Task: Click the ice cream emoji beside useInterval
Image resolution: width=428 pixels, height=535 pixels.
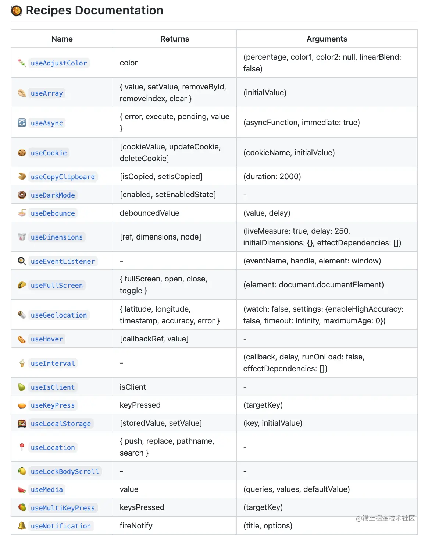Action: pyautogui.click(x=22, y=363)
